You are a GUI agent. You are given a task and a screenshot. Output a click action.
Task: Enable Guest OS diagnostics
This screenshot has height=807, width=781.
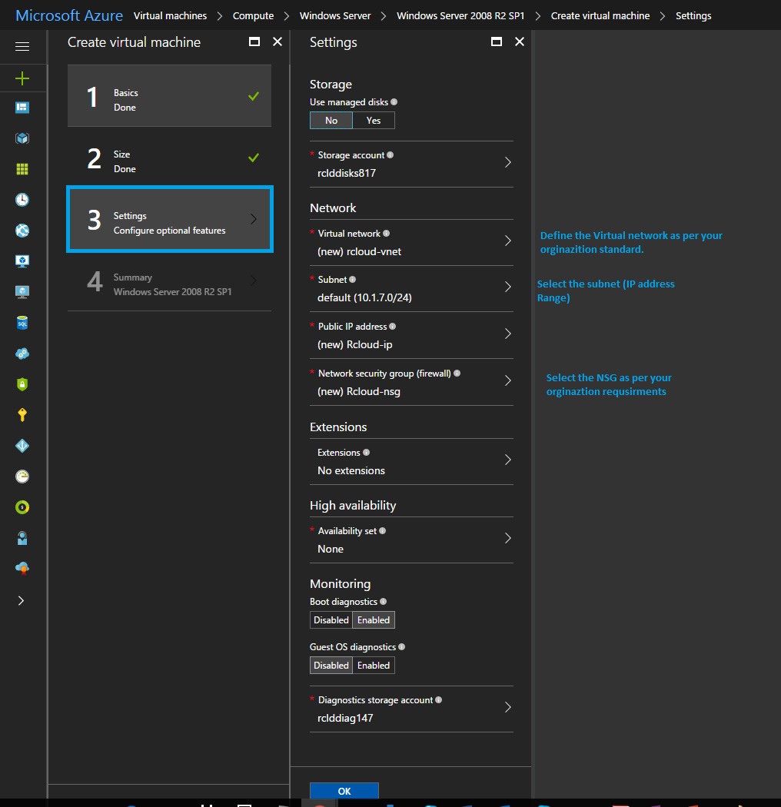(373, 665)
